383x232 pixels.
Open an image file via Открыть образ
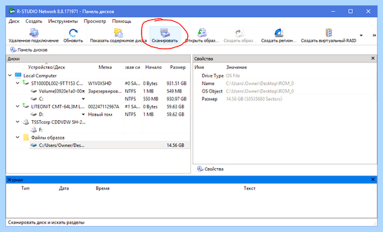click(x=202, y=35)
